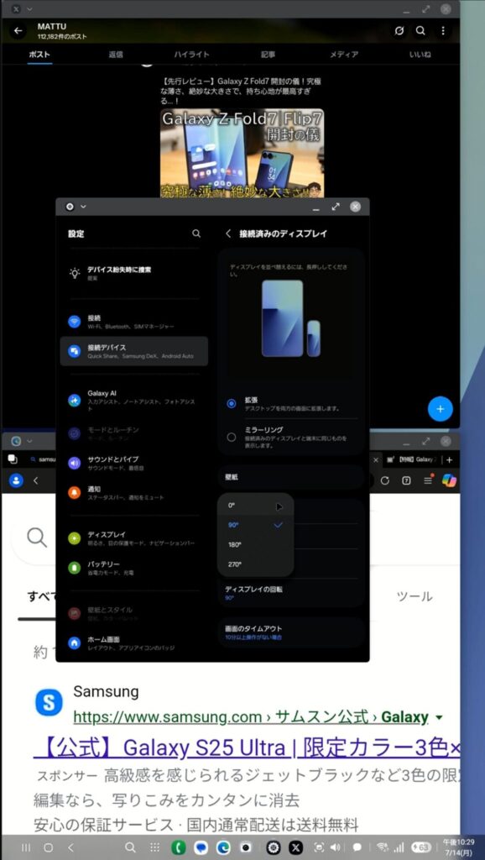The width and height of the screenshot is (485, 860).
Task: Open the 画面のタイムアウト setting
Action: click(291, 632)
